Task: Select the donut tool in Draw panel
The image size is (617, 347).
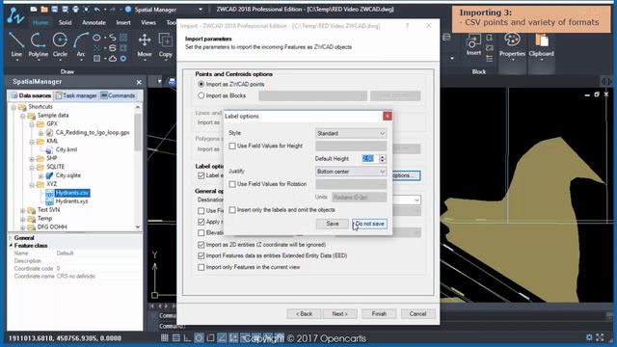Action: [123, 59]
